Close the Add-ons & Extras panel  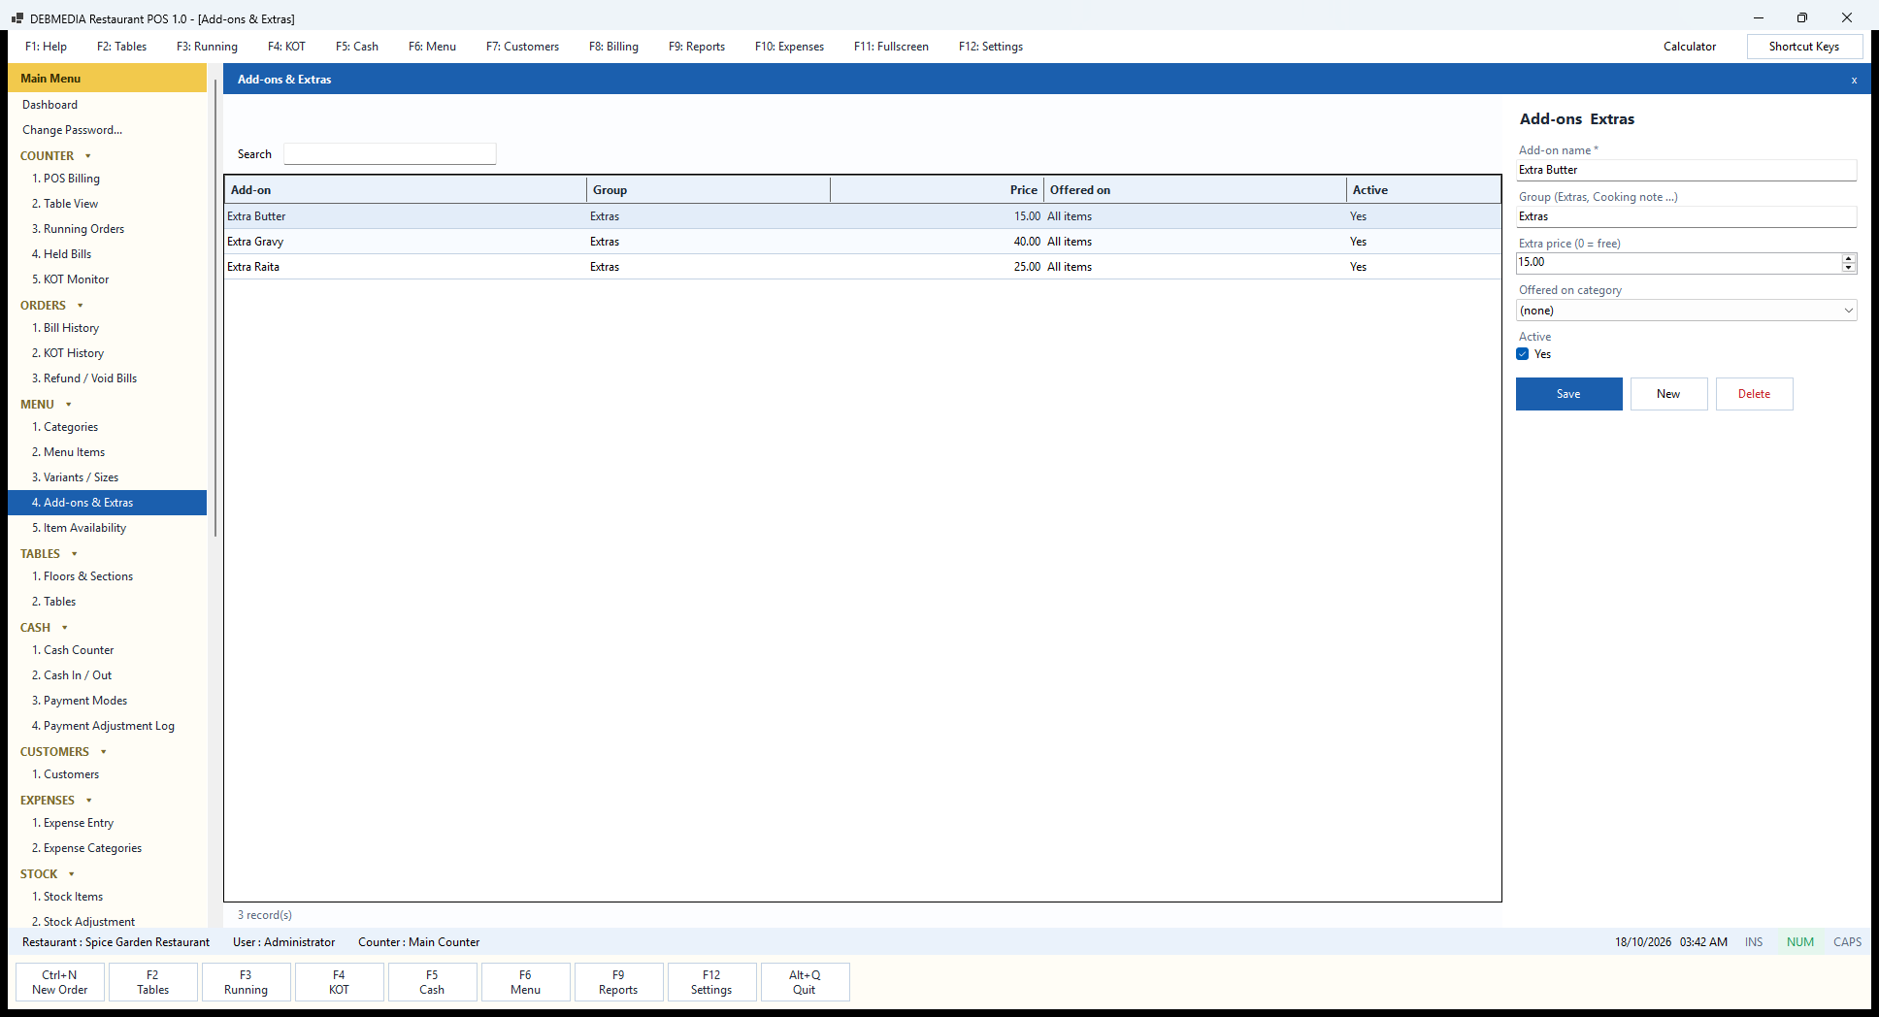tap(1854, 80)
